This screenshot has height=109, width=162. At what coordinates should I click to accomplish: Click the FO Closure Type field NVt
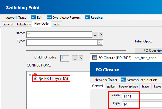click(x=142, y=104)
